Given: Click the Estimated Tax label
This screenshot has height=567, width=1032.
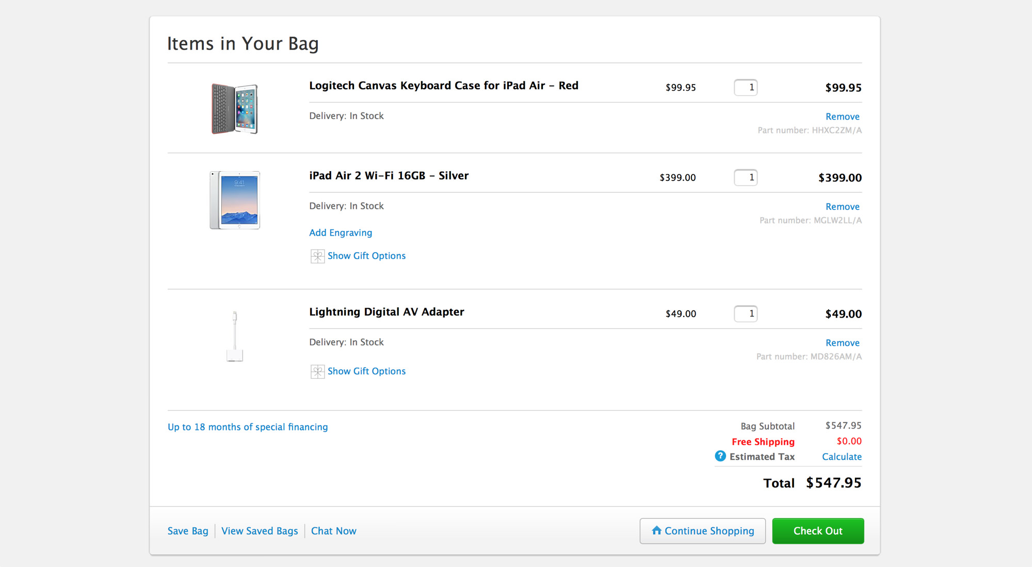Looking at the screenshot, I should tap(762, 457).
